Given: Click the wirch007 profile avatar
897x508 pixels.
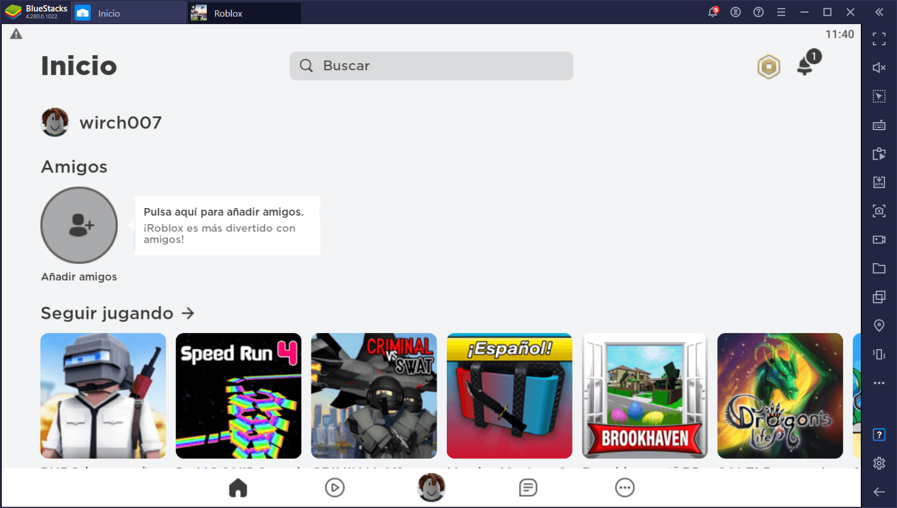Looking at the screenshot, I should [x=55, y=122].
